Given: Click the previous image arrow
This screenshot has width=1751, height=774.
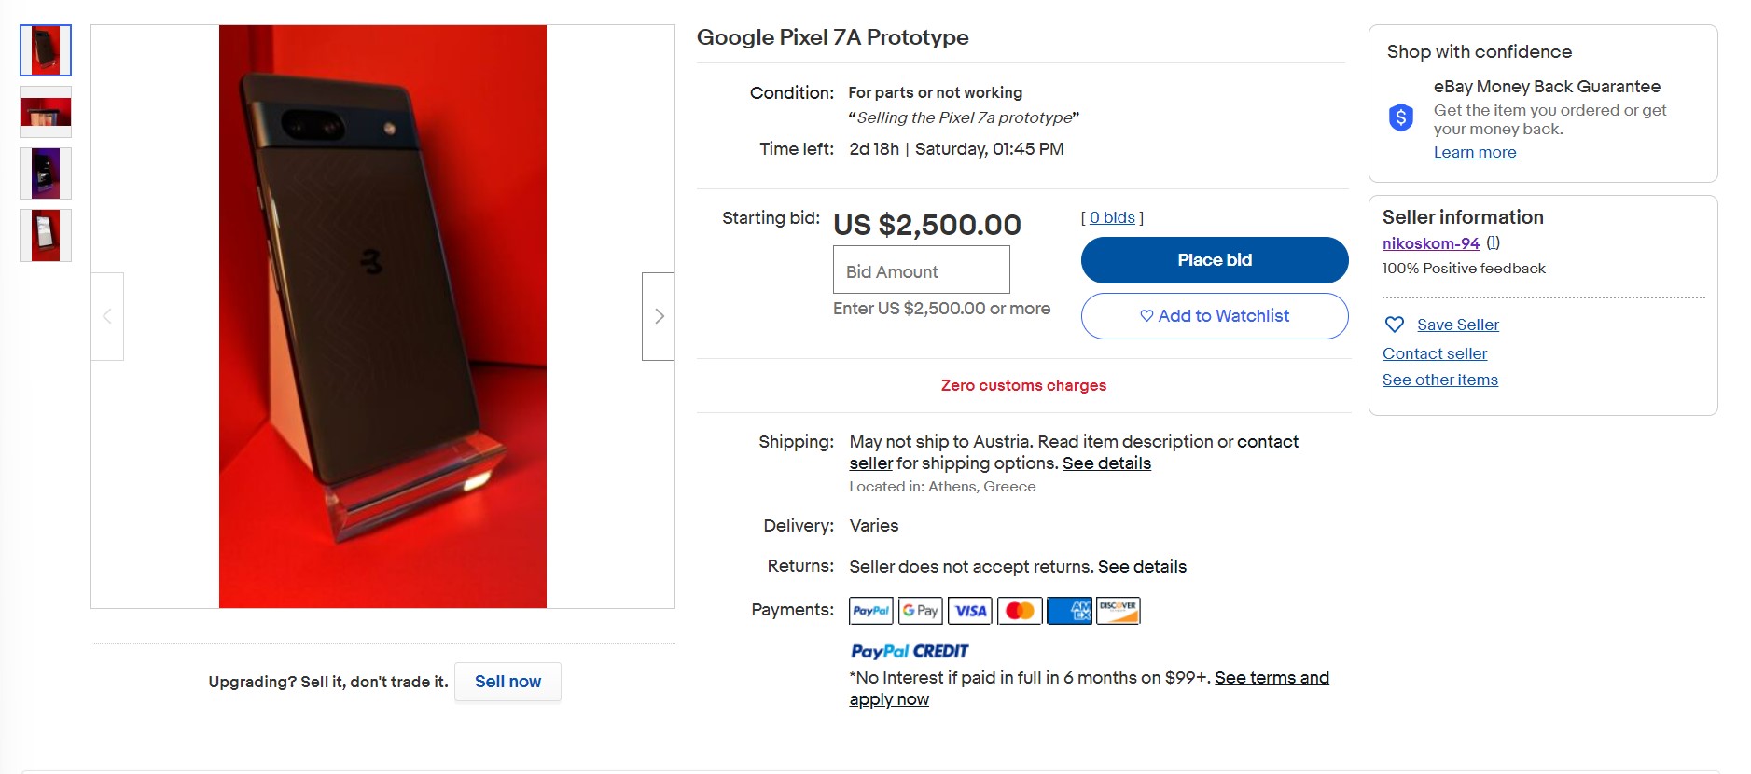Looking at the screenshot, I should point(107,316).
